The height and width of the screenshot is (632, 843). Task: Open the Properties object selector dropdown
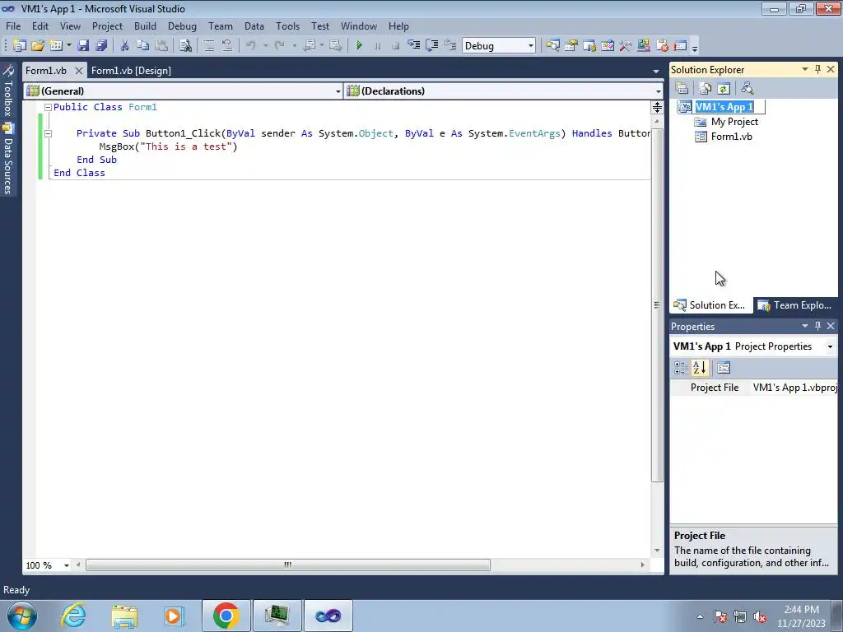pos(830,346)
